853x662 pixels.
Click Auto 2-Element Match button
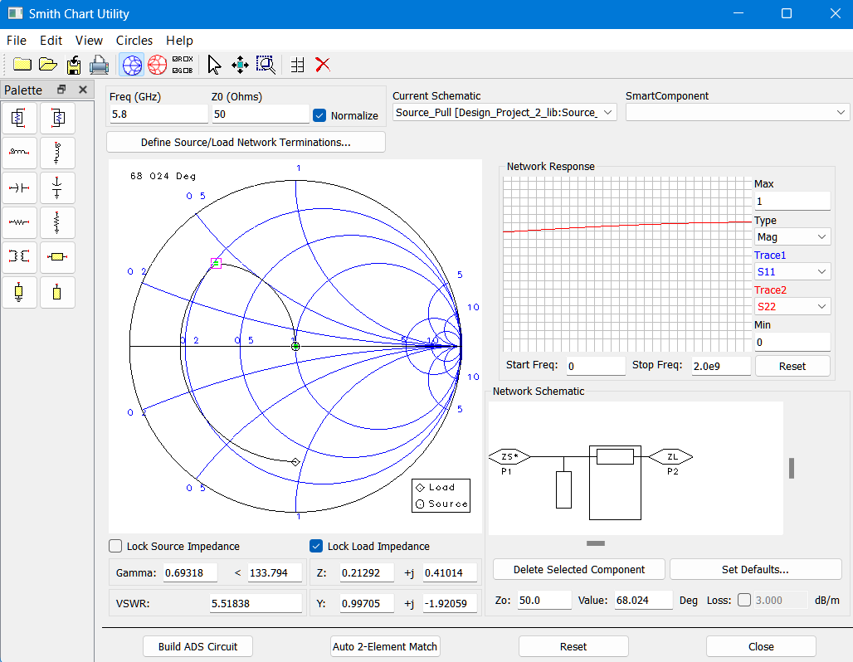tap(385, 646)
